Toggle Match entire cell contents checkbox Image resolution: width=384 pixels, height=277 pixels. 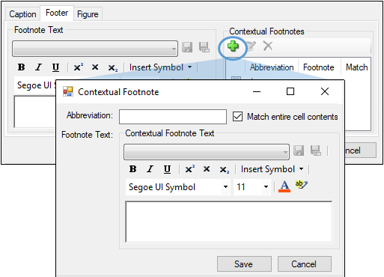[237, 117]
